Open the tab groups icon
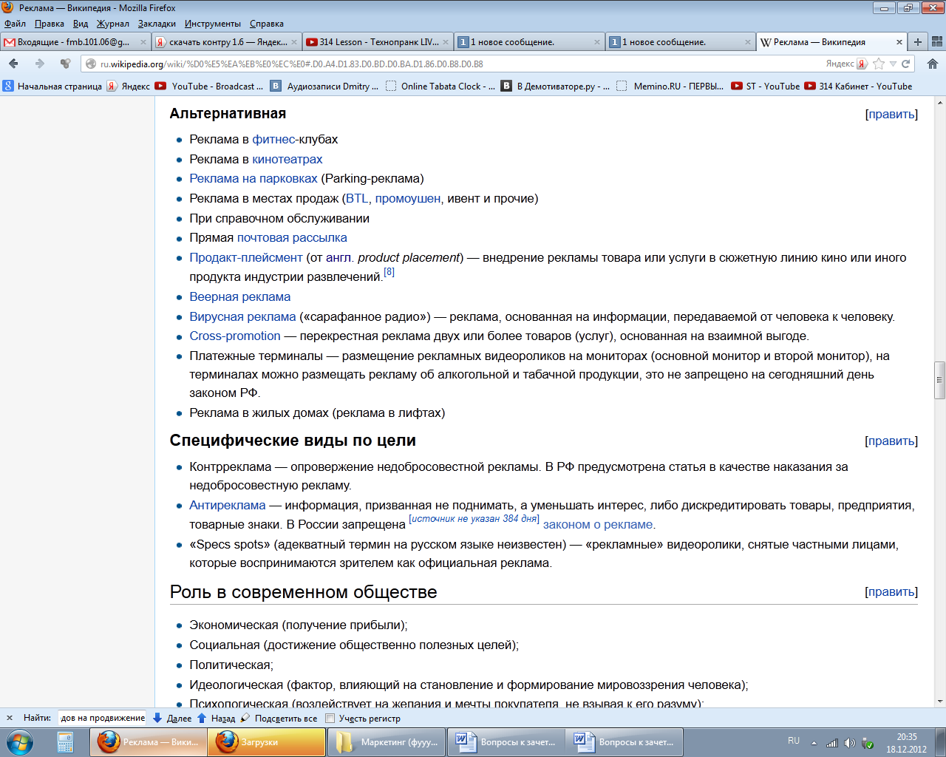 pos(936,42)
